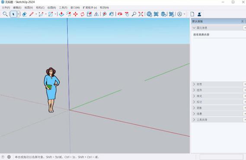The height and width of the screenshot is (160, 246).
Task: Open the 3D Warehouse icon
Action: [149, 14]
